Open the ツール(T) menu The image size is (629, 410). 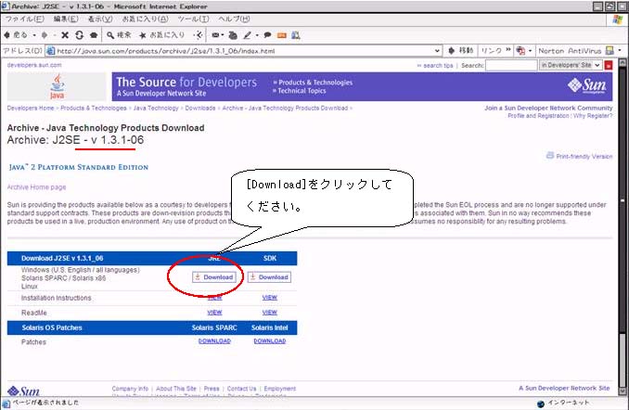pos(191,19)
